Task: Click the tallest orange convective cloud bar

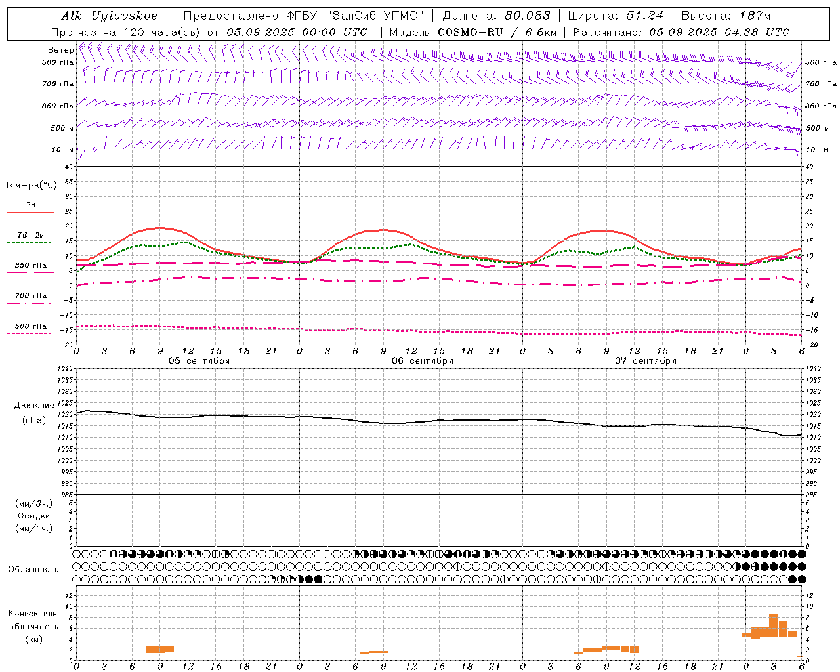Action: coord(774,625)
